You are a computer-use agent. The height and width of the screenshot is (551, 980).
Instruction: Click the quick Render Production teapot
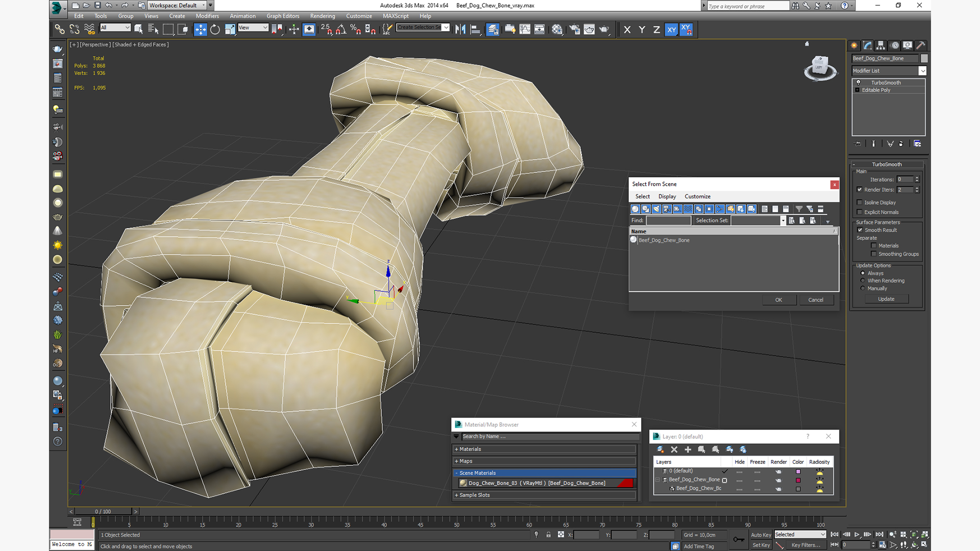[604, 30]
